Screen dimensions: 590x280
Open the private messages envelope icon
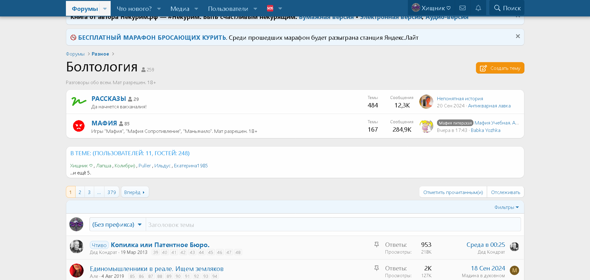click(463, 8)
